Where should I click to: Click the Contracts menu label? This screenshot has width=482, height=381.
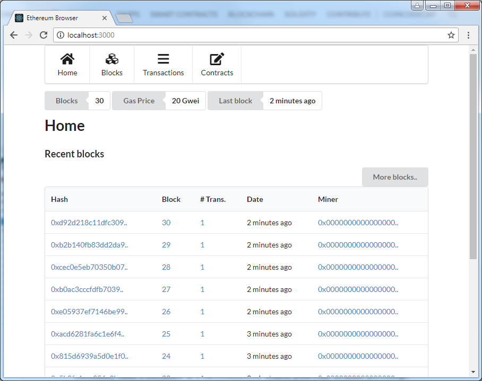coord(217,73)
